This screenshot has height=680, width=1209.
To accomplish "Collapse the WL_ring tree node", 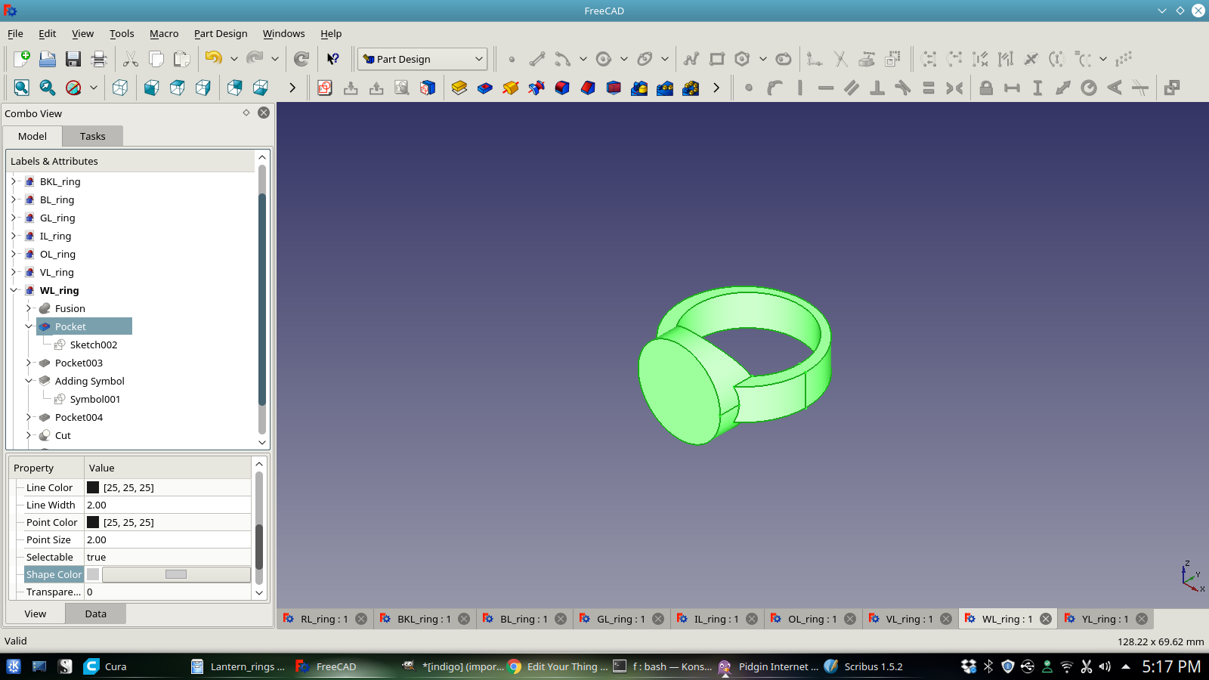I will pyautogui.click(x=14, y=290).
